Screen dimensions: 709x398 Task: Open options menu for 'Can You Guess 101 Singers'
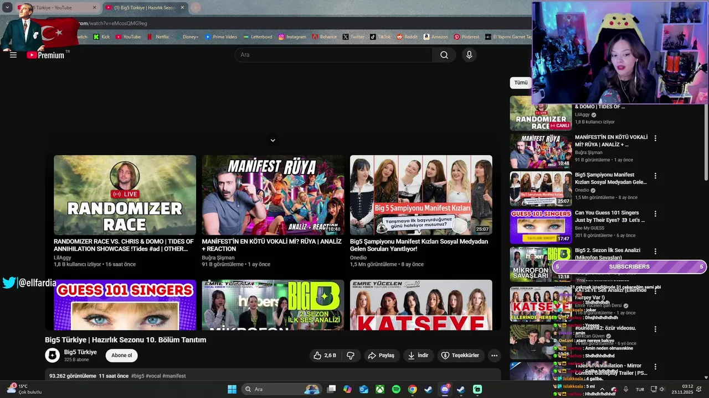coord(655,213)
